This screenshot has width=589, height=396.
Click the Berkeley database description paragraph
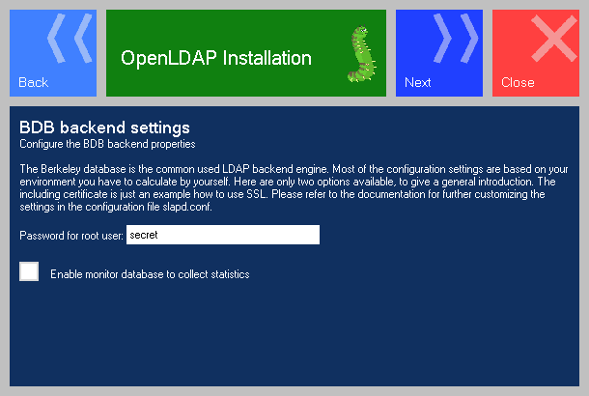click(x=294, y=187)
